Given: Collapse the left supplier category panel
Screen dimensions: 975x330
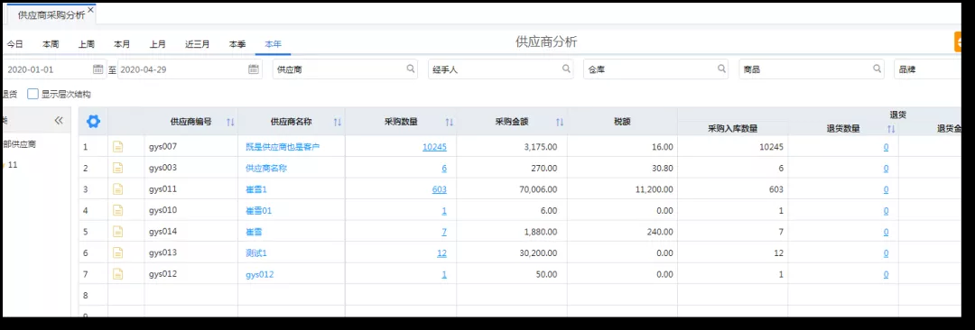Looking at the screenshot, I should tap(59, 121).
